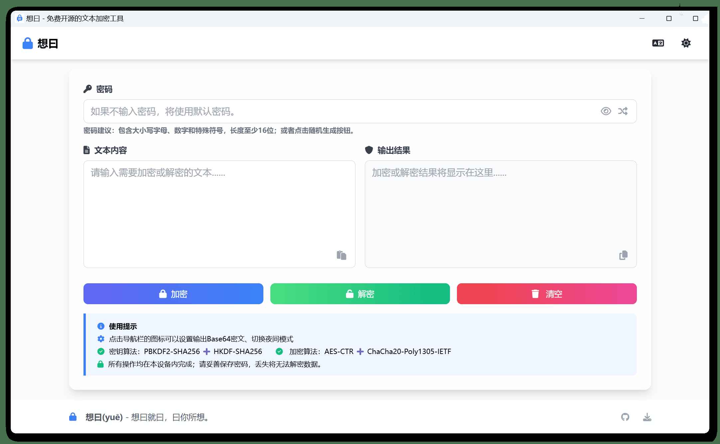Maximize the 想日 application window
720x444 pixels.
669,19
